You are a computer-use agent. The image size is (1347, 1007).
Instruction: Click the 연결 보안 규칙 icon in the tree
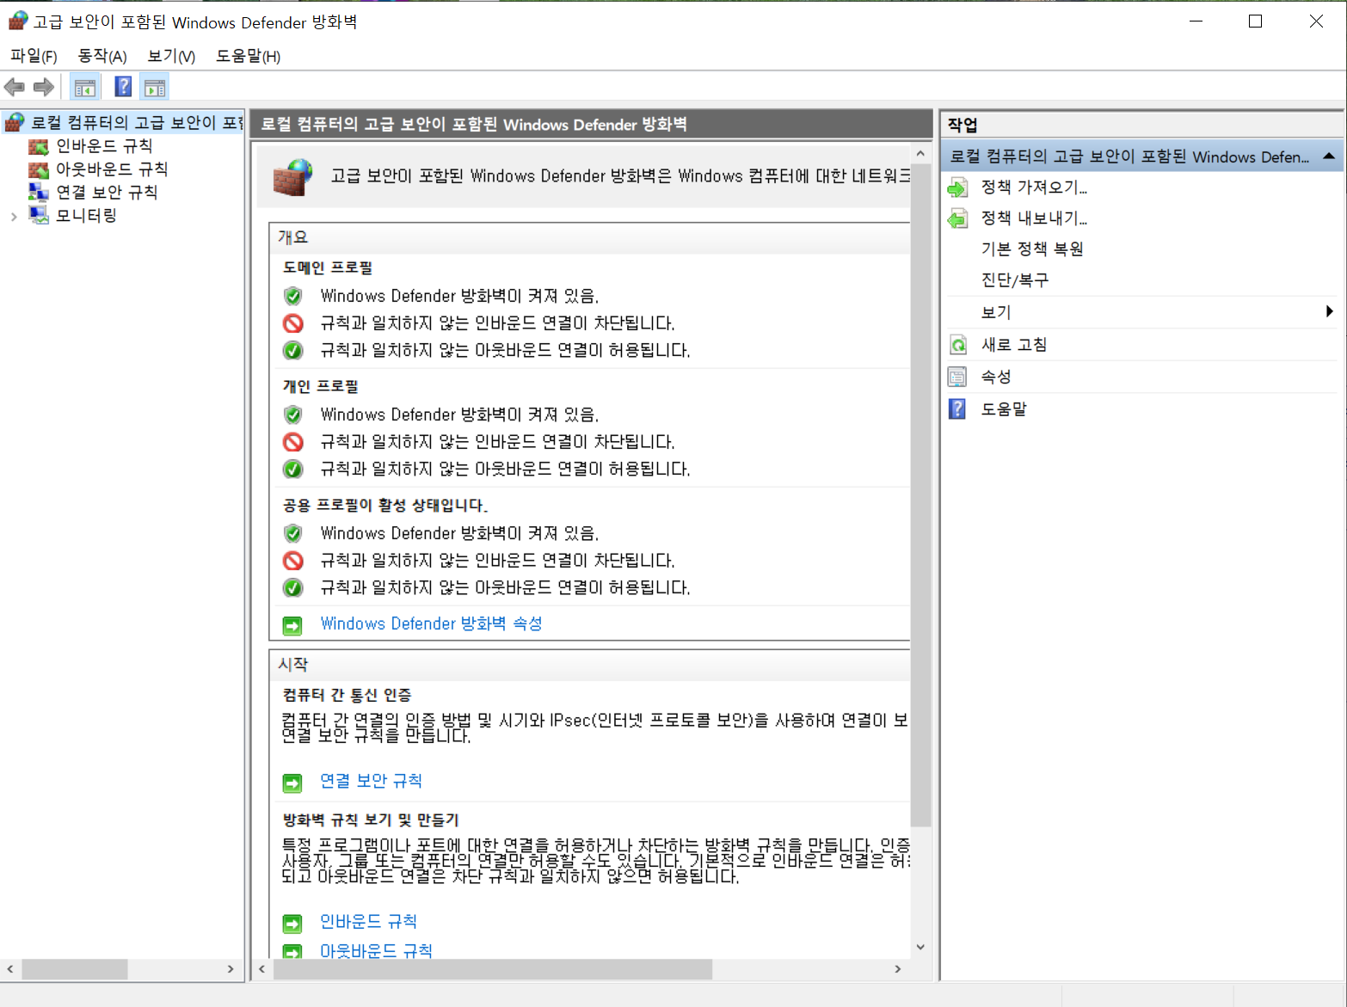click(x=39, y=192)
